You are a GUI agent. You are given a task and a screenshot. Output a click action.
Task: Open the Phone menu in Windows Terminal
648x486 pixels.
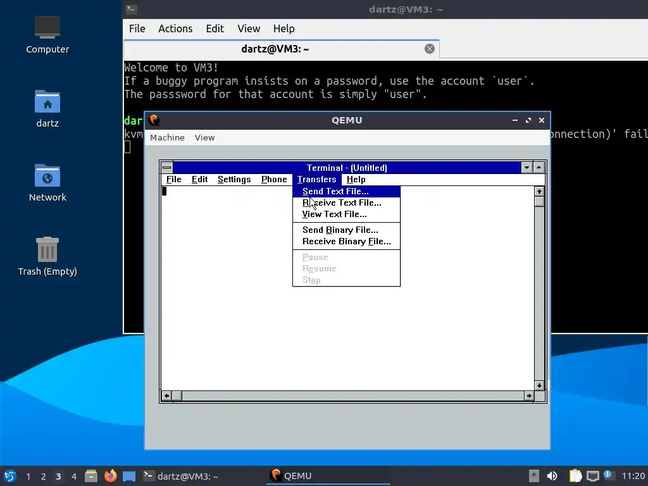[274, 179]
